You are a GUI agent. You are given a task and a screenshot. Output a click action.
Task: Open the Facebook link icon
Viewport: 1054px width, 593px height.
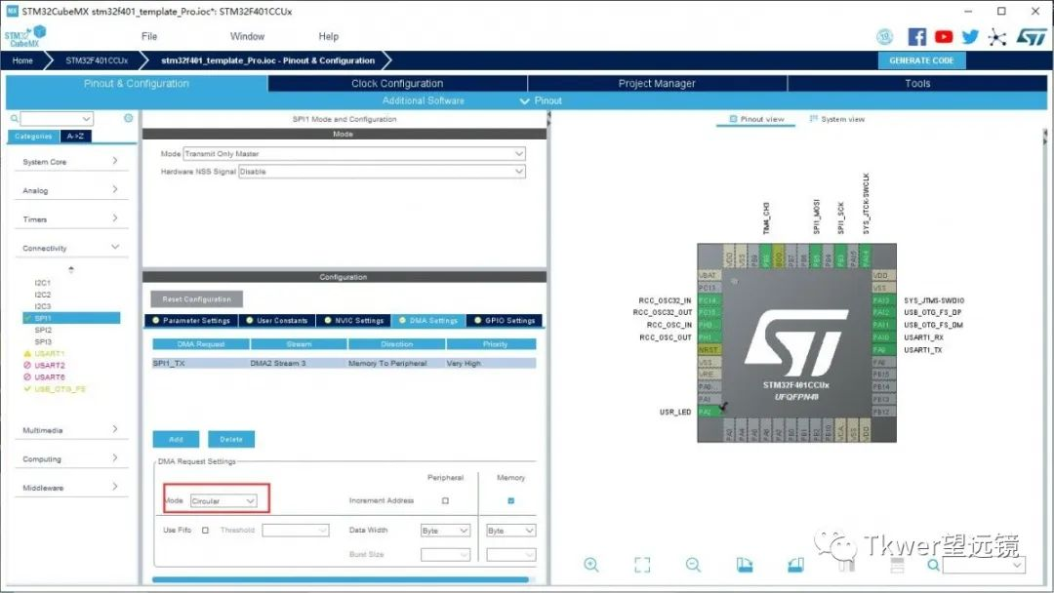coord(916,37)
